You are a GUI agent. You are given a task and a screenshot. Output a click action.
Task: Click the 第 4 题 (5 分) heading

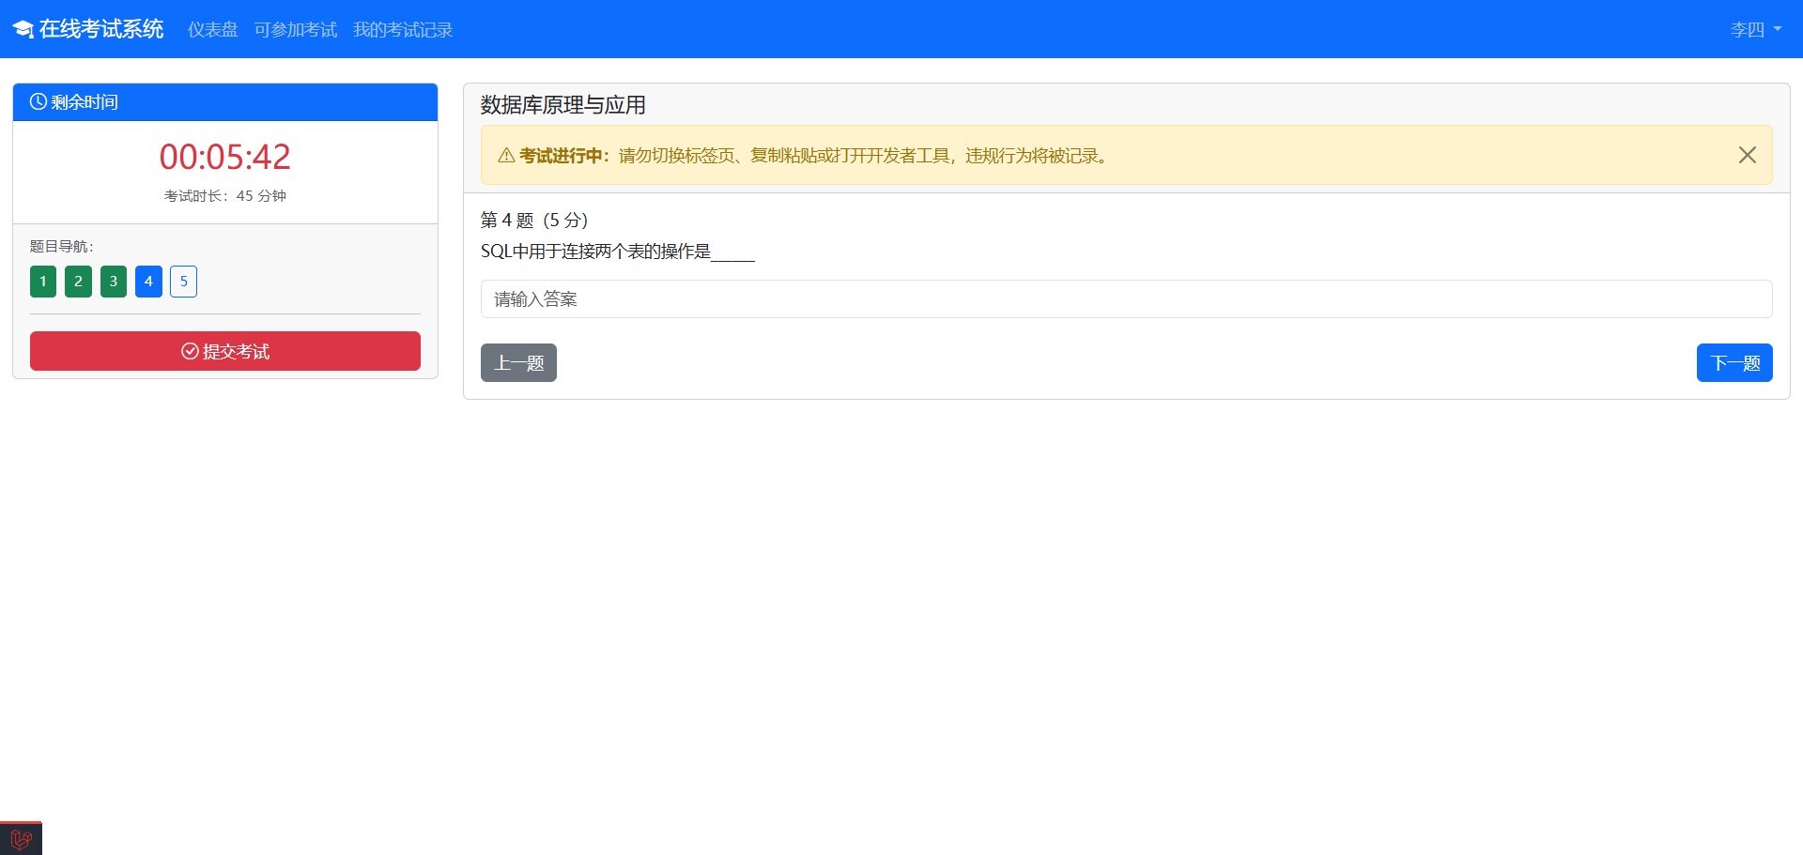click(x=534, y=221)
